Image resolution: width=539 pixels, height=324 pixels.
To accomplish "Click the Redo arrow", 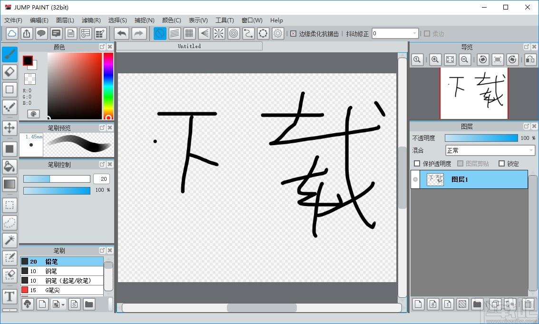I will [138, 33].
